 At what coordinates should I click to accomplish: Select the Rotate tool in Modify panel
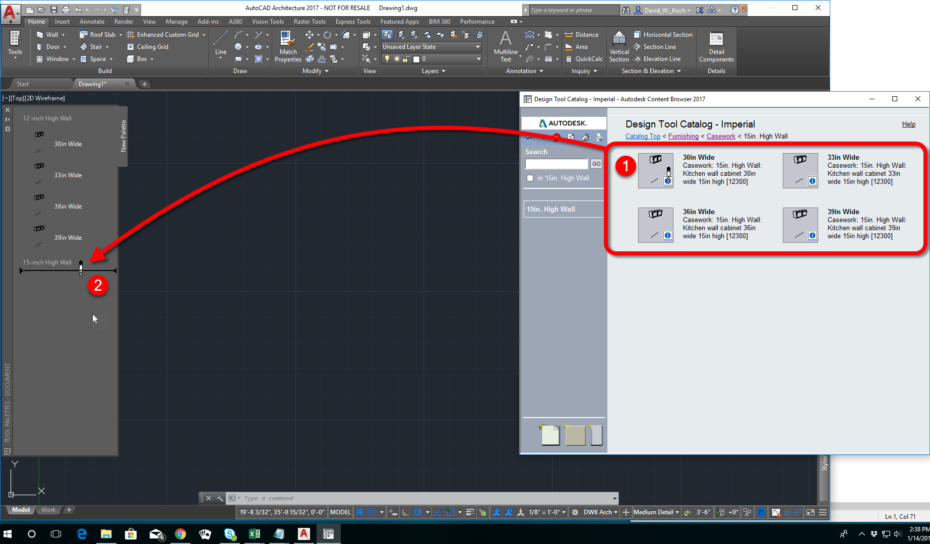pos(328,35)
